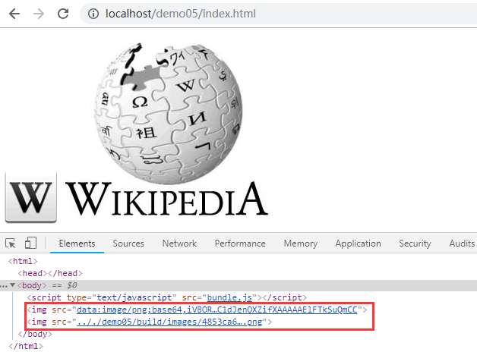This screenshot has width=477, height=352.
Task: Switch to the Elements tab
Action: coord(77,244)
